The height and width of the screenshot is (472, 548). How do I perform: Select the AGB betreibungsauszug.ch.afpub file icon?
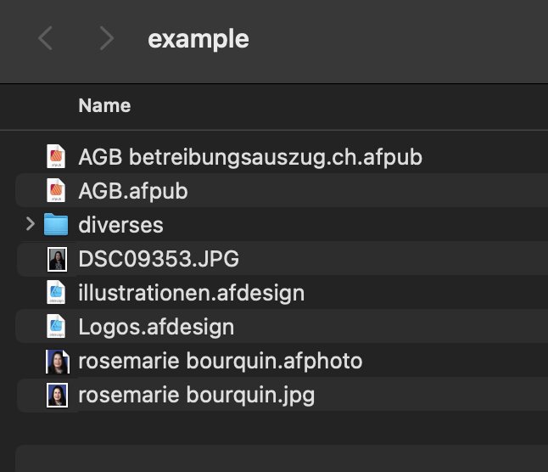pyautogui.click(x=56, y=156)
